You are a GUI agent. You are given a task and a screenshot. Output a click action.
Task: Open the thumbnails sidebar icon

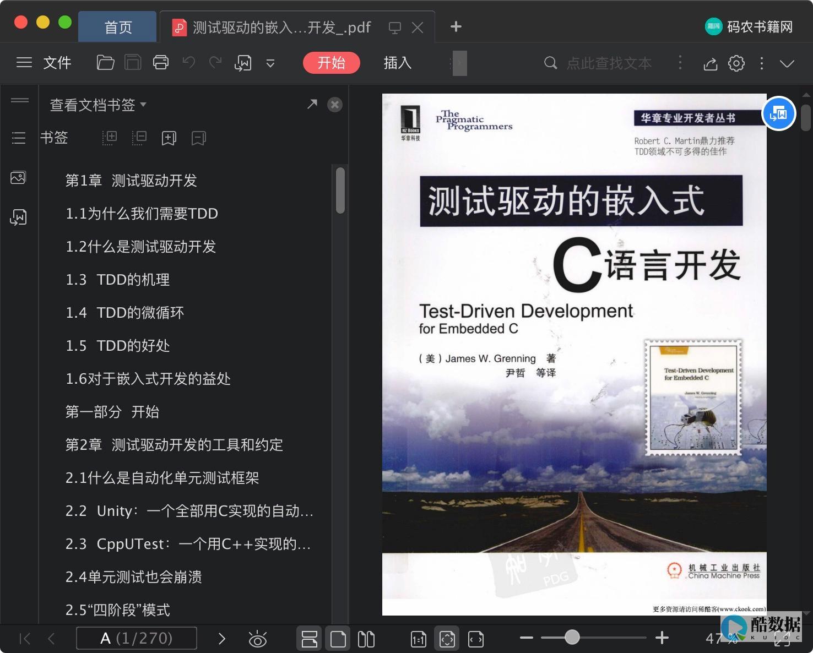click(18, 177)
